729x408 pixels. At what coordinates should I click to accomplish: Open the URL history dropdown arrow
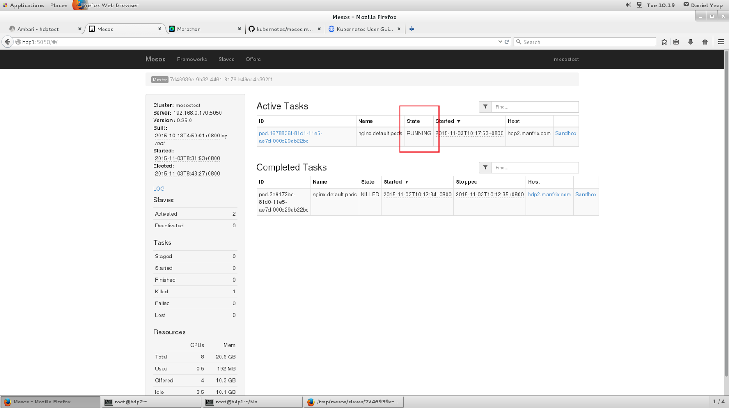[x=500, y=42]
